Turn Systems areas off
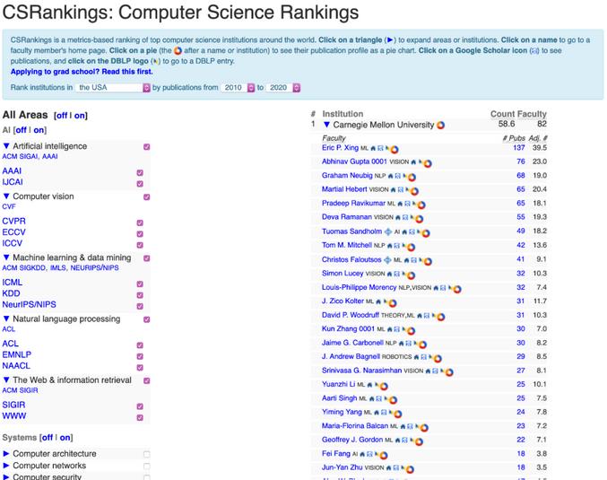The image size is (607, 480). (48, 438)
